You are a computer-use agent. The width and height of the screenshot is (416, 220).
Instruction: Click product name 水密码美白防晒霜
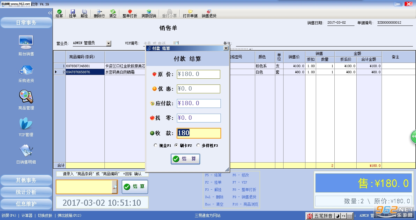[120, 72]
